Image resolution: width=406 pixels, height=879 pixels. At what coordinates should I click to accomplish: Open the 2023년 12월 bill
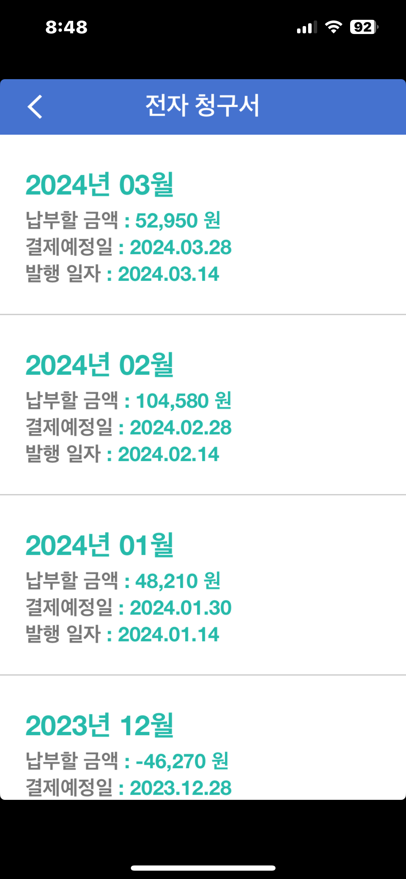click(99, 726)
